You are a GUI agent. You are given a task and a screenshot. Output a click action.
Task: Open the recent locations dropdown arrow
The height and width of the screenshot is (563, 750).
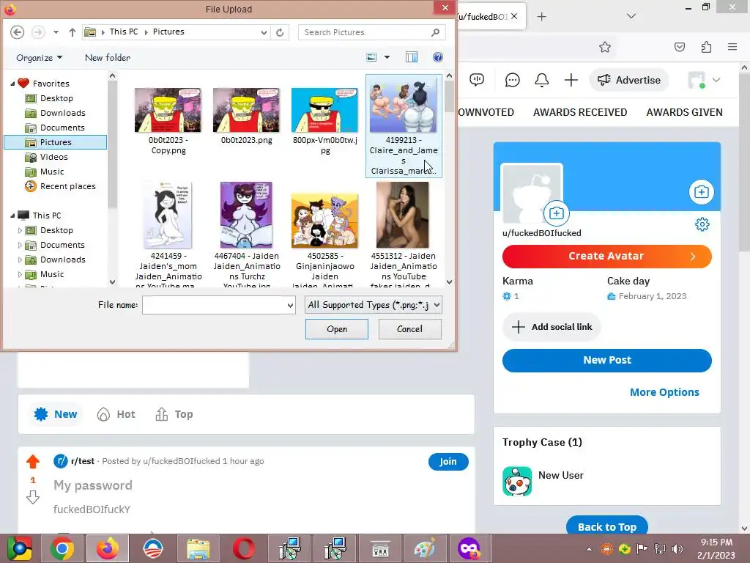click(x=56, y=32)
